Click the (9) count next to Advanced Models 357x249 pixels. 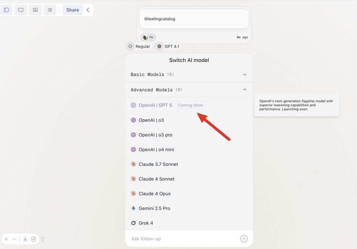179,89
